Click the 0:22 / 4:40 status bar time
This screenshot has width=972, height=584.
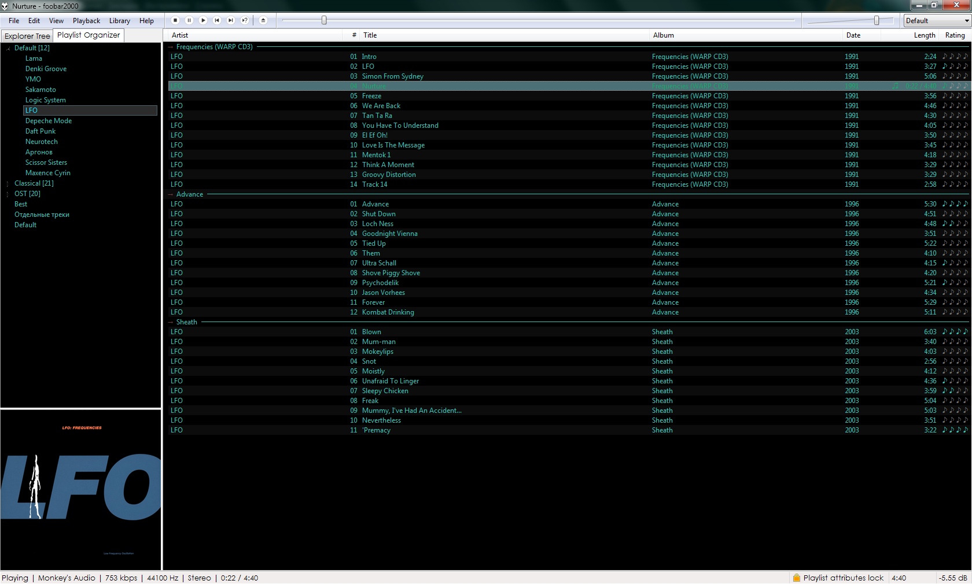[x=240, y=578]
